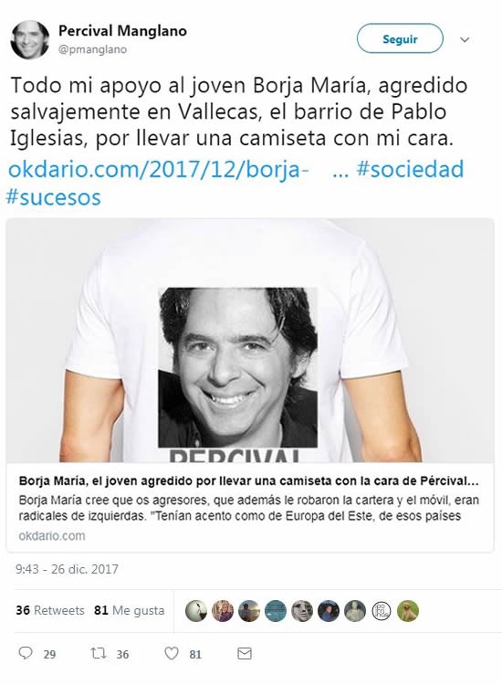Image resolution: width=502 pixels, height=685 pixels.
Task: Click the @pmanglano username handle
Action: (92, 49)
